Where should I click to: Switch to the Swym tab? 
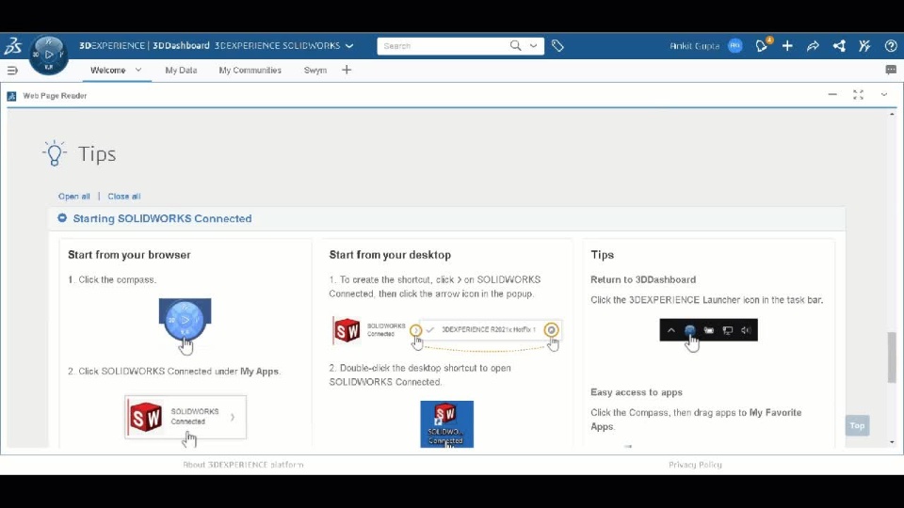click(315, 71)
